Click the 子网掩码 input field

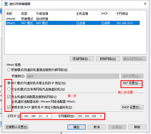(x=90, y=116)
